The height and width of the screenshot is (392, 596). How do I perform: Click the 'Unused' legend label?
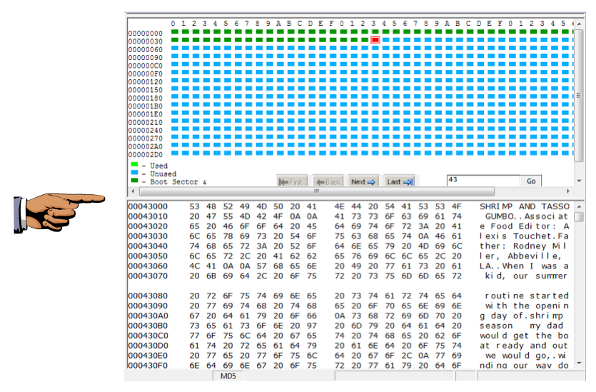163,174
